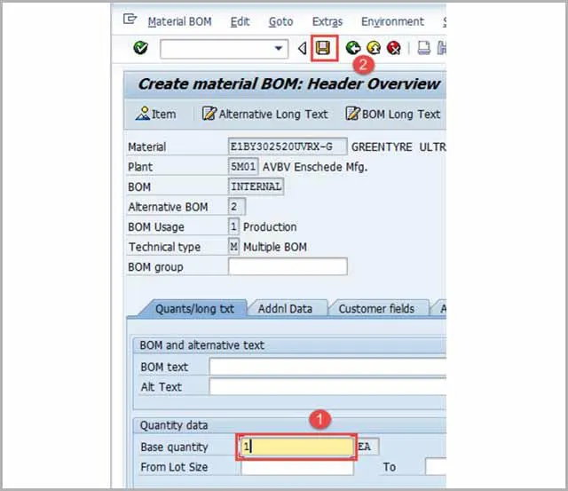Image resolution: width=568 pixels, height=491 pixels.
Task: Click the Item button
Action: click(x=156, y=115)
